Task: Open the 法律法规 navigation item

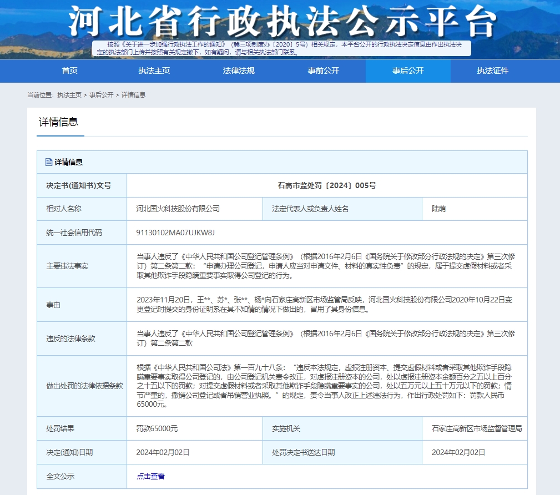Action: (x=239, y=70)
